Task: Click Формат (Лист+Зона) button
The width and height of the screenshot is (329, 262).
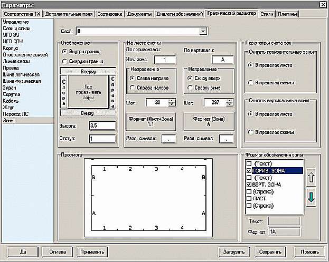Action: tap(151, 121)
